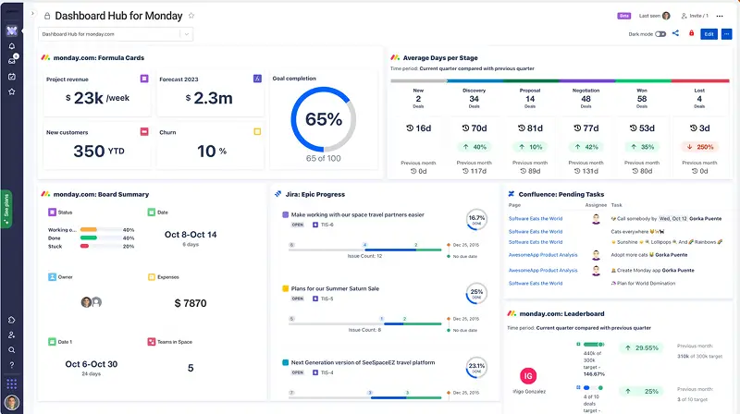Open Software Eats the World link for World Domination

[x=536, y=283]
